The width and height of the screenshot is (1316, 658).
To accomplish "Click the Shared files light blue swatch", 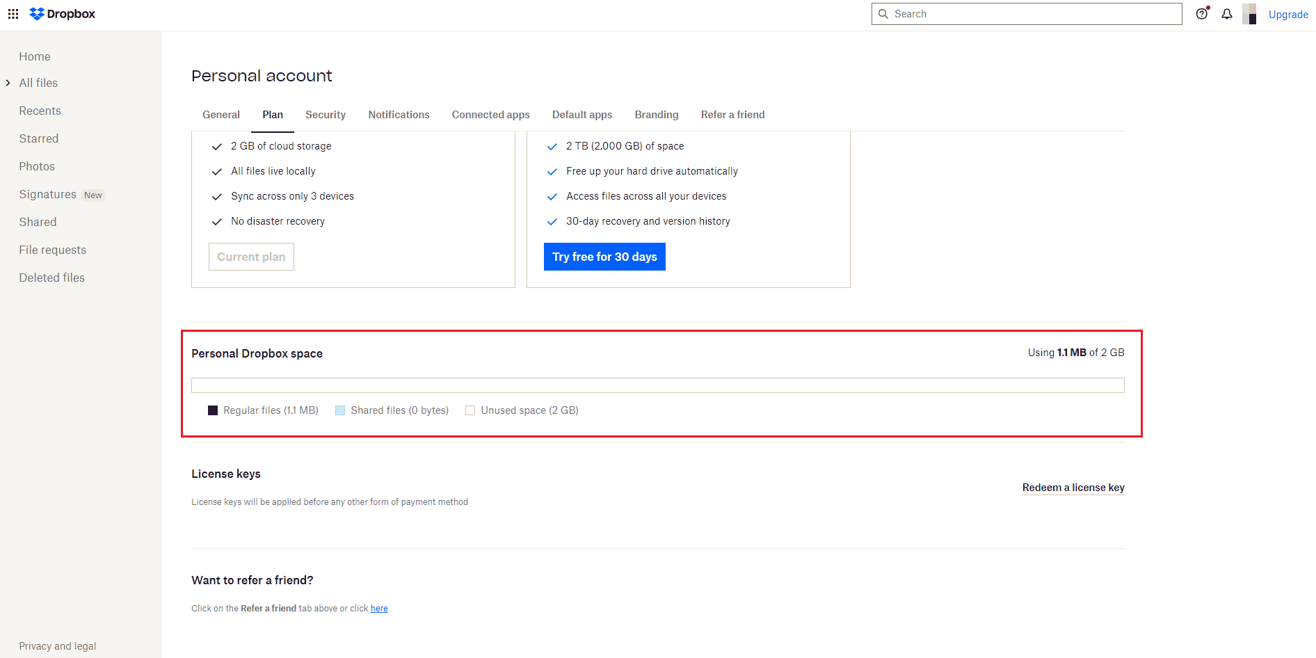I will click(340, 410).
